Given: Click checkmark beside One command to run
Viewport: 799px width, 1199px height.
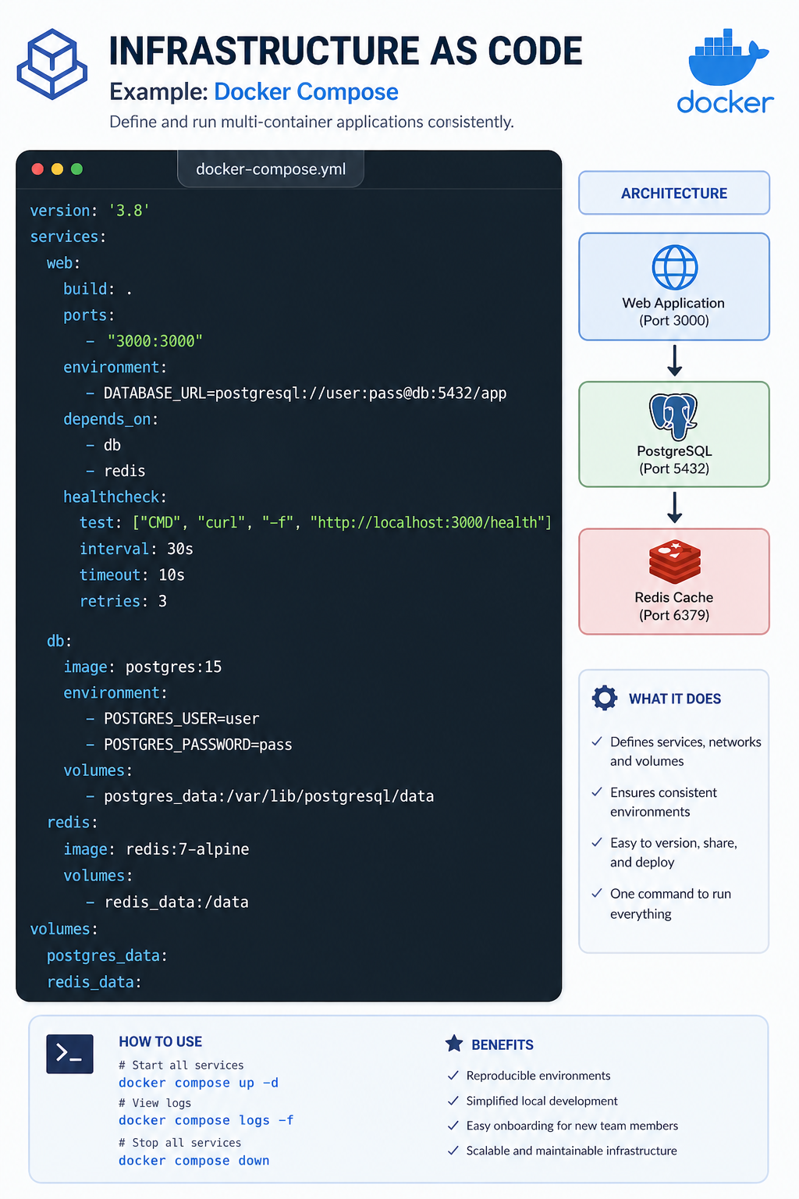Looking at the screenshot, I should click(x=597, y=894).
